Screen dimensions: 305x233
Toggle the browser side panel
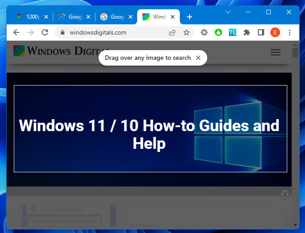coord(261,32)
